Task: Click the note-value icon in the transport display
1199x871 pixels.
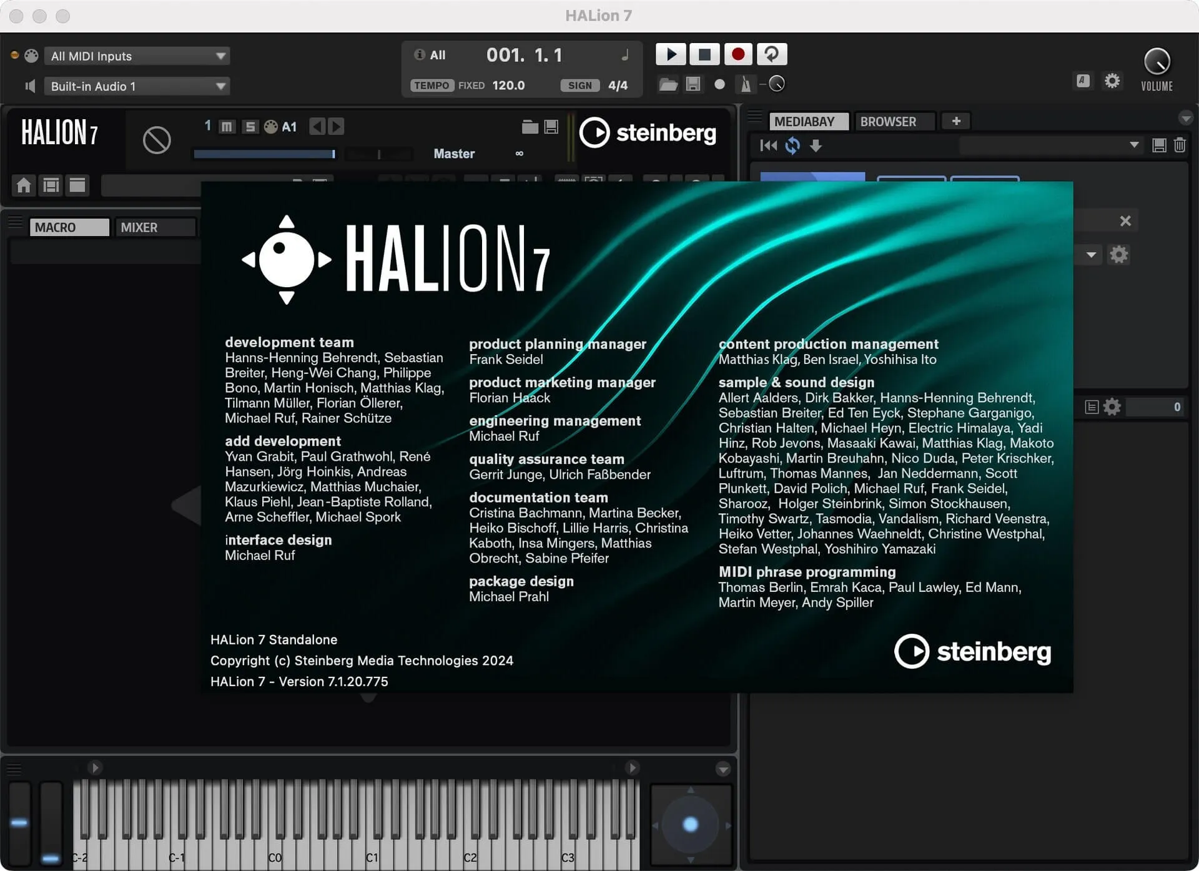Action: tap(624, 56)
